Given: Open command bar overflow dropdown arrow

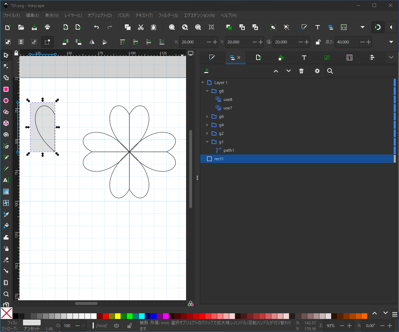Looking at the screenshot, I should point(363,27).
